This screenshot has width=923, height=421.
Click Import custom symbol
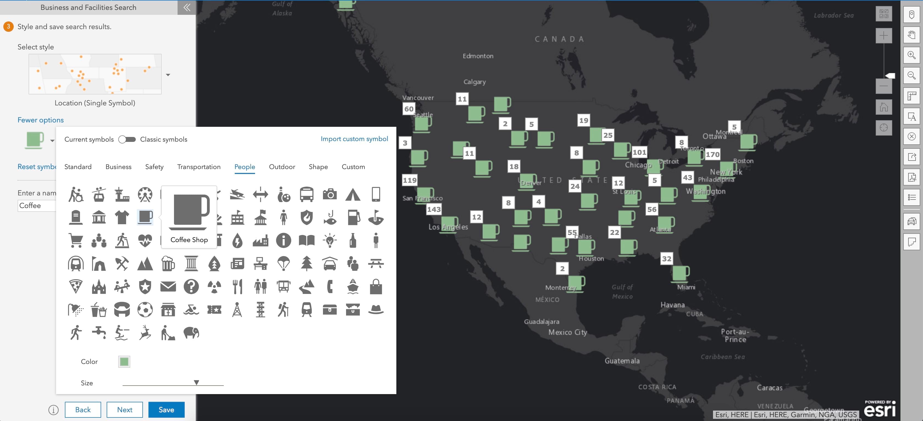click(x=354, y=138)
